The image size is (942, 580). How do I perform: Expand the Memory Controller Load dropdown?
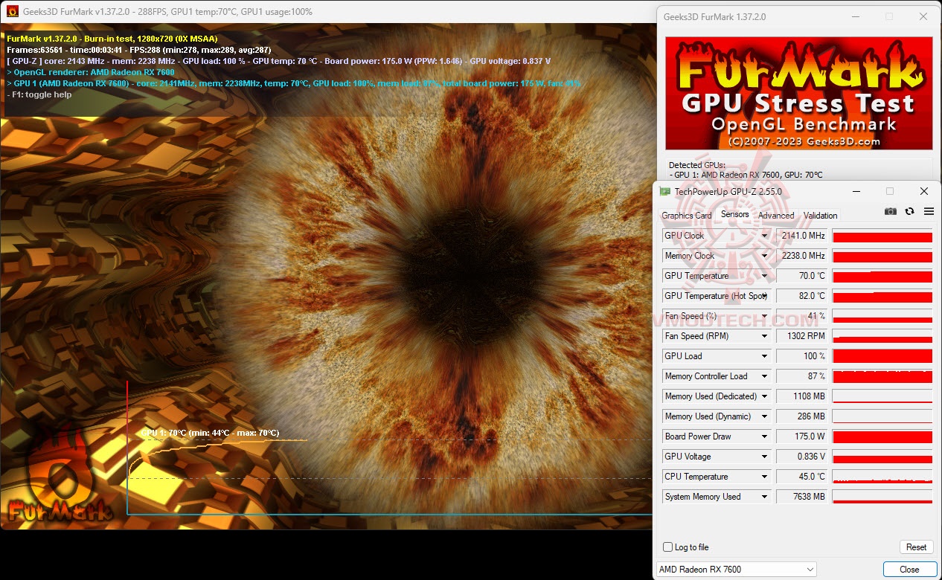[x=764, y=376]
